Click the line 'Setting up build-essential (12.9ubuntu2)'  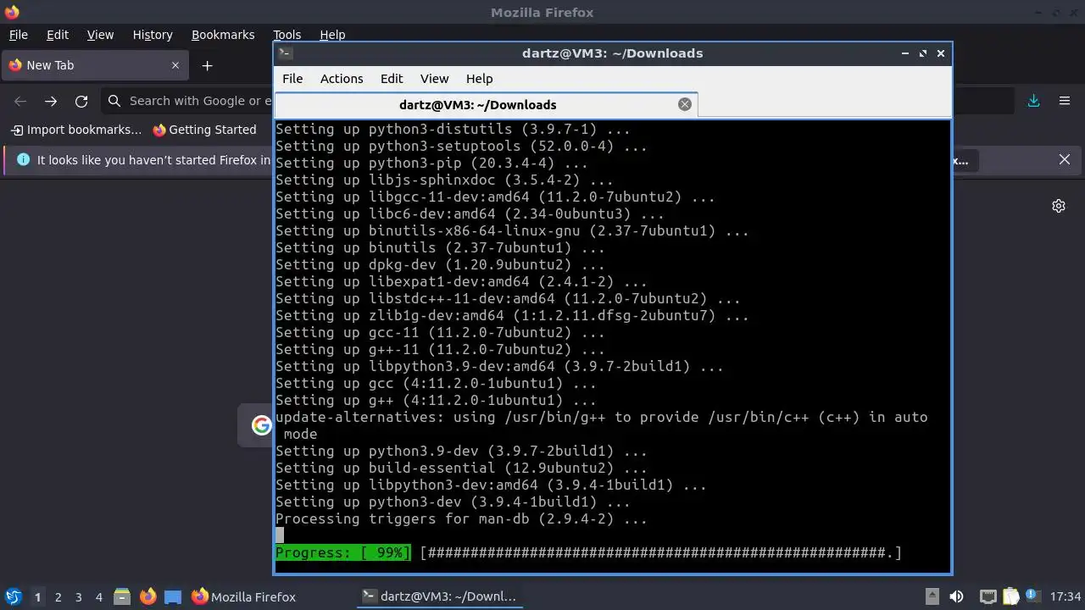461,468
